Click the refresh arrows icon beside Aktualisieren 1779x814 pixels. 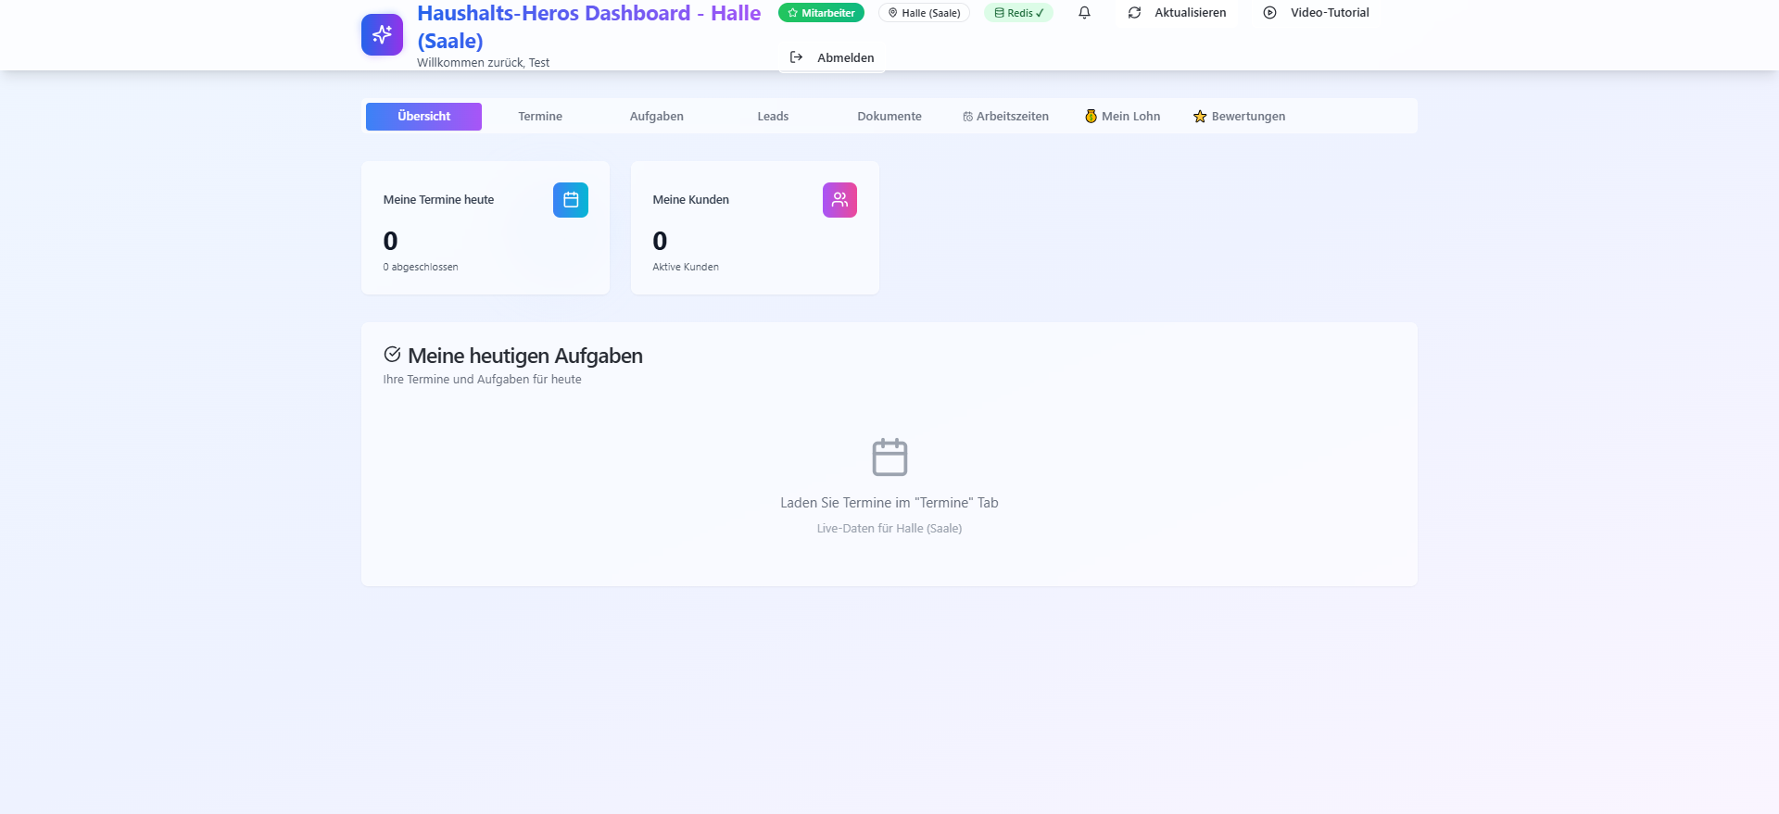pos(1134,13)
